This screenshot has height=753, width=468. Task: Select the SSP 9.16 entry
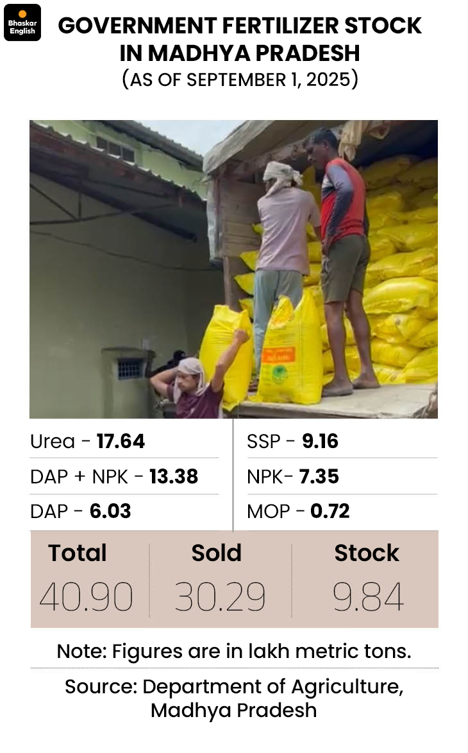pyautogui.click(x=292, y=442)
